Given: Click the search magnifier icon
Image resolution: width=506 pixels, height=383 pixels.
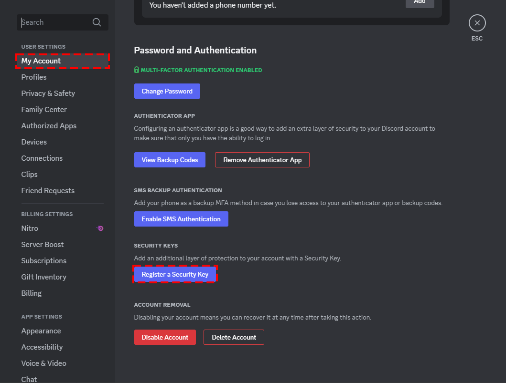Looking at the screenshot, I should point(97,22).
